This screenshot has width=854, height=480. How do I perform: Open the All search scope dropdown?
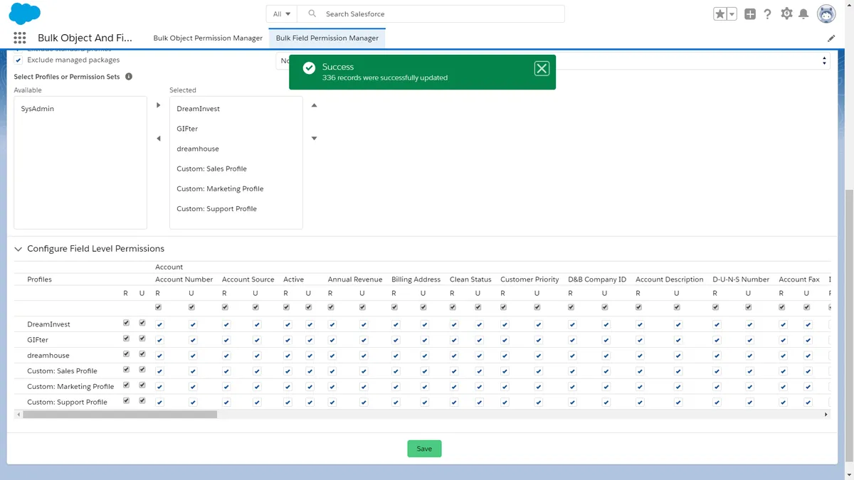[x=282, y=14]
